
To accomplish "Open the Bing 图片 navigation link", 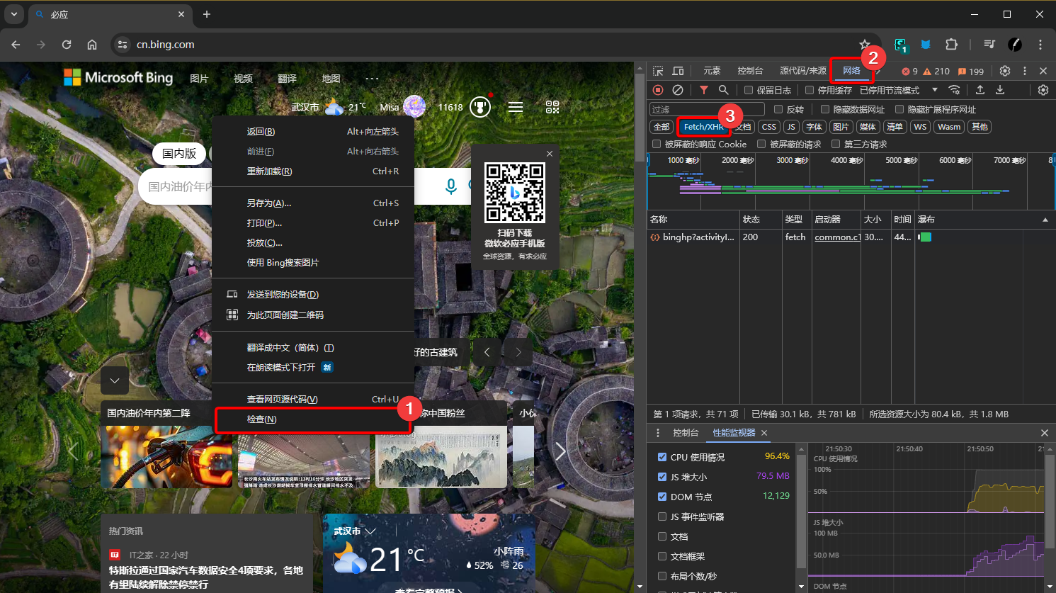I will [199, 79].
